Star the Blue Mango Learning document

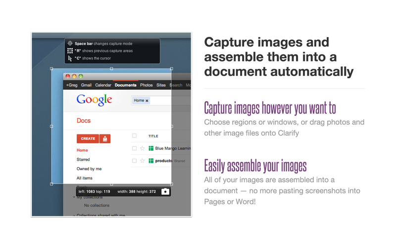142,148
